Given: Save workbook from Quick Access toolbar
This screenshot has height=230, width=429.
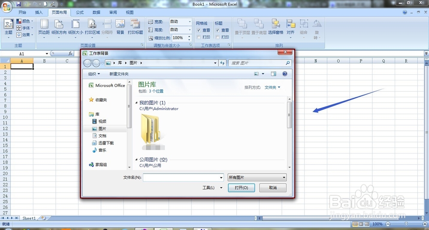Looking at the screenshot, I should click(18, 4).
